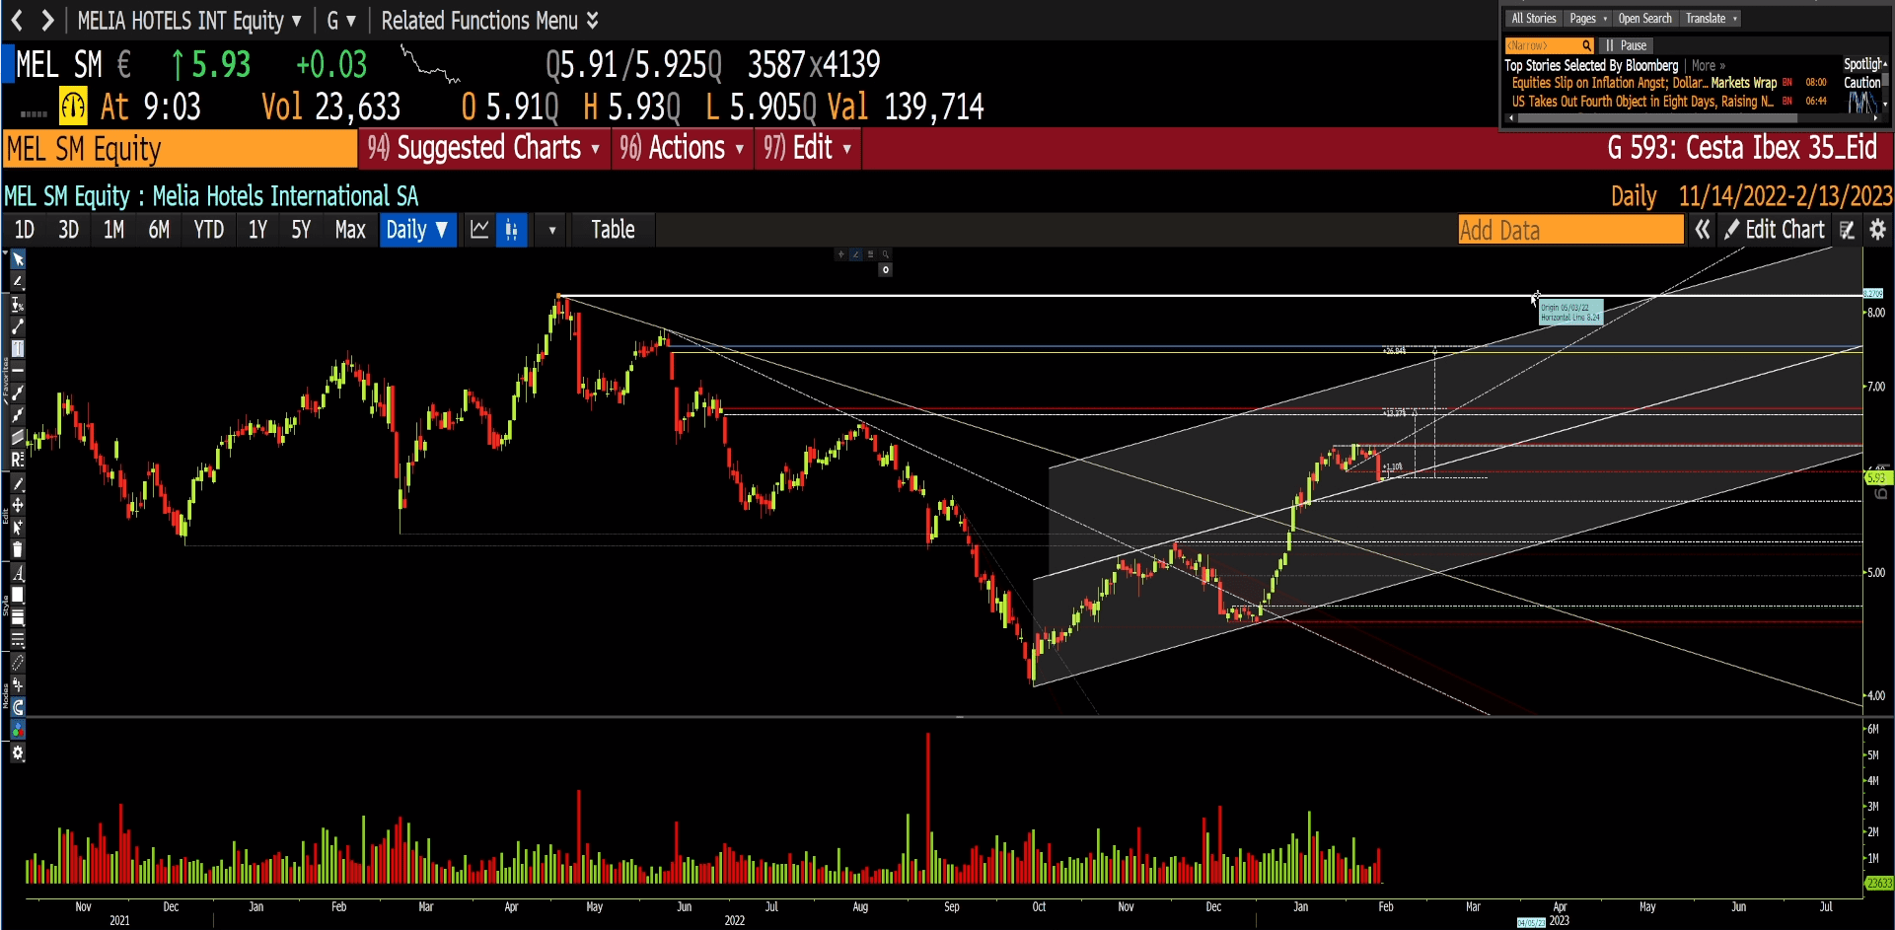Select the arrow pointer annotation tool
1895x930 pixels.
point(18,260)
